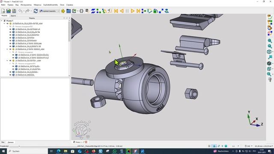Click the blue and green squares trajectory icon
This screenshot has width=274, height=154.
[99, 11]
